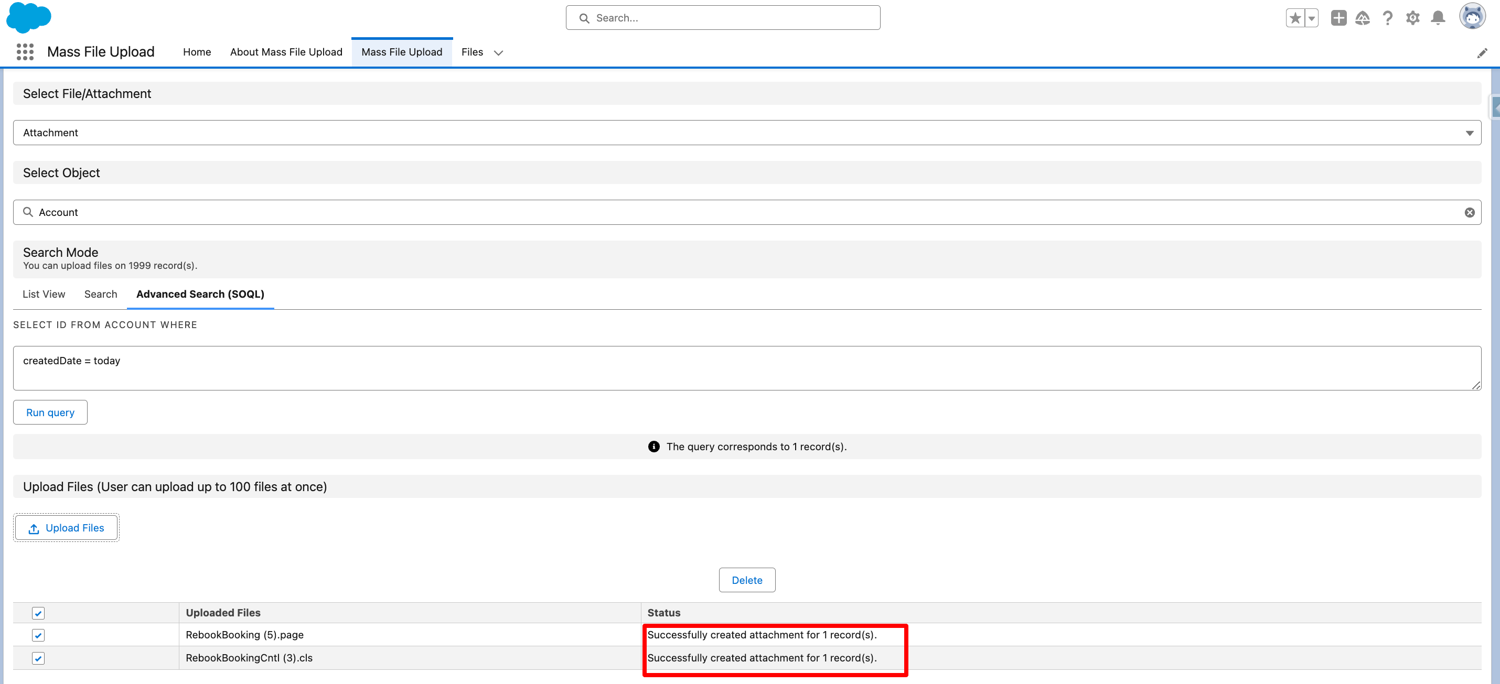Click the user profile avatar
1500x684 pixels.
coord(1472,17)
